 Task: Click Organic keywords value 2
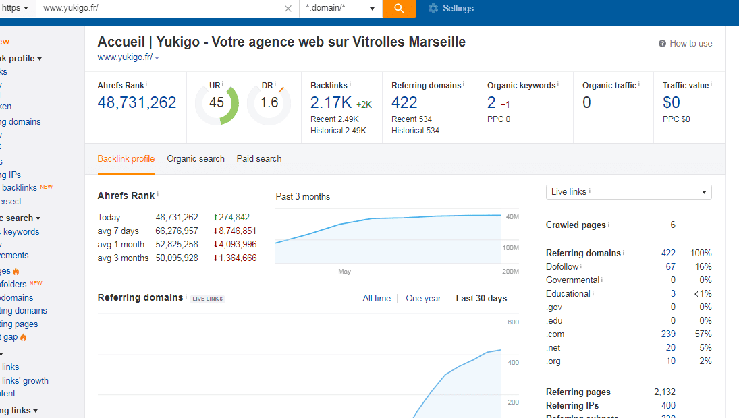pyautogui.click(x=491, y=102)
